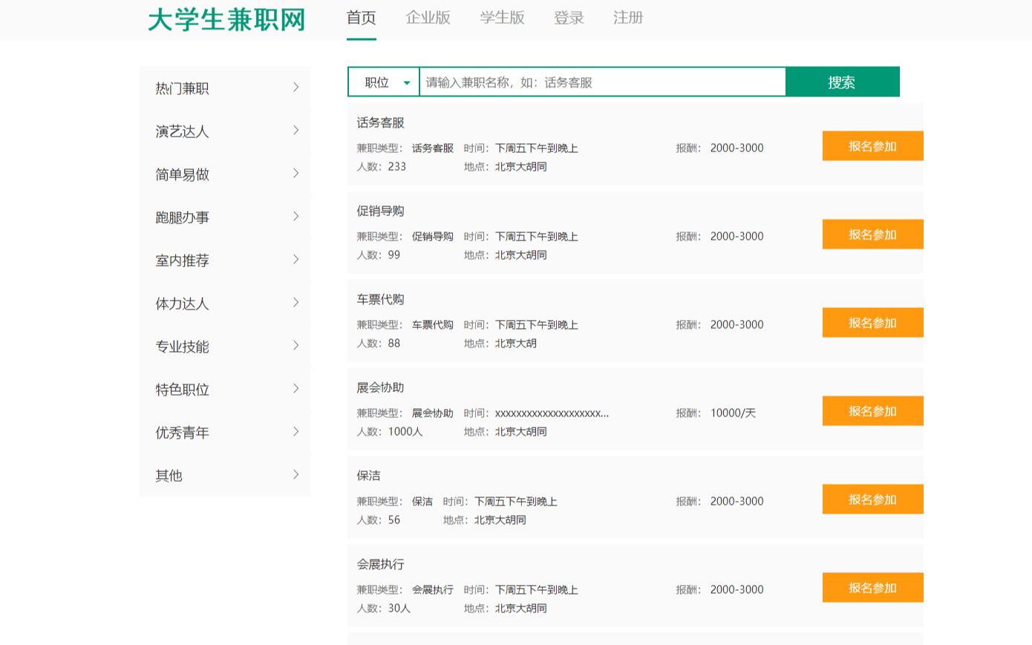Open the 话务客服 job title
Viewport: 1032px width, 645px height.
click(380, 122)
